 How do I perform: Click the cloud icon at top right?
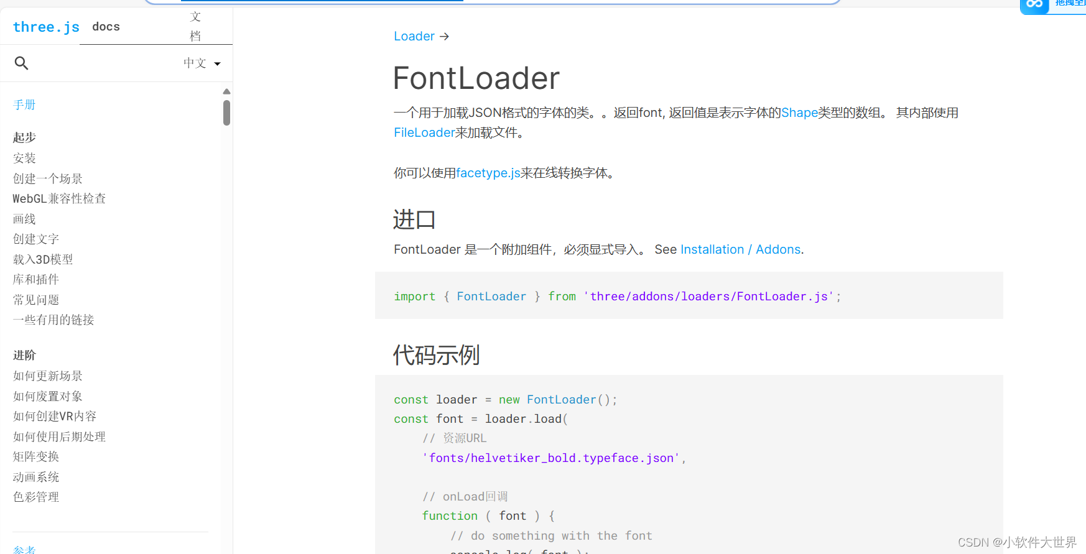pyautogui.click(x=1034, y=5)
